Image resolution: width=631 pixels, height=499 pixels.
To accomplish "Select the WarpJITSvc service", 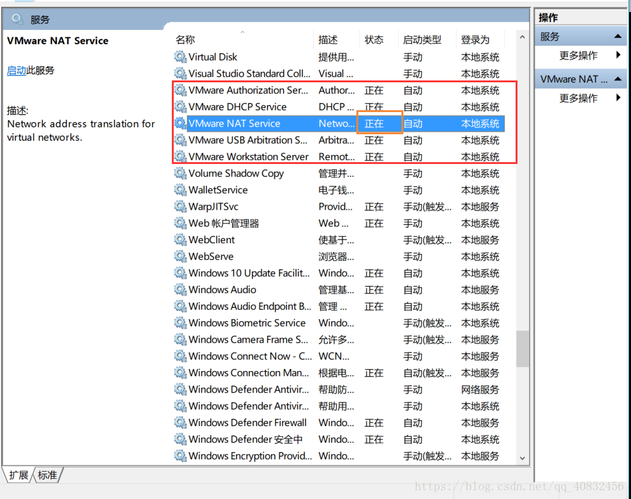I will (x=339, y=206).
